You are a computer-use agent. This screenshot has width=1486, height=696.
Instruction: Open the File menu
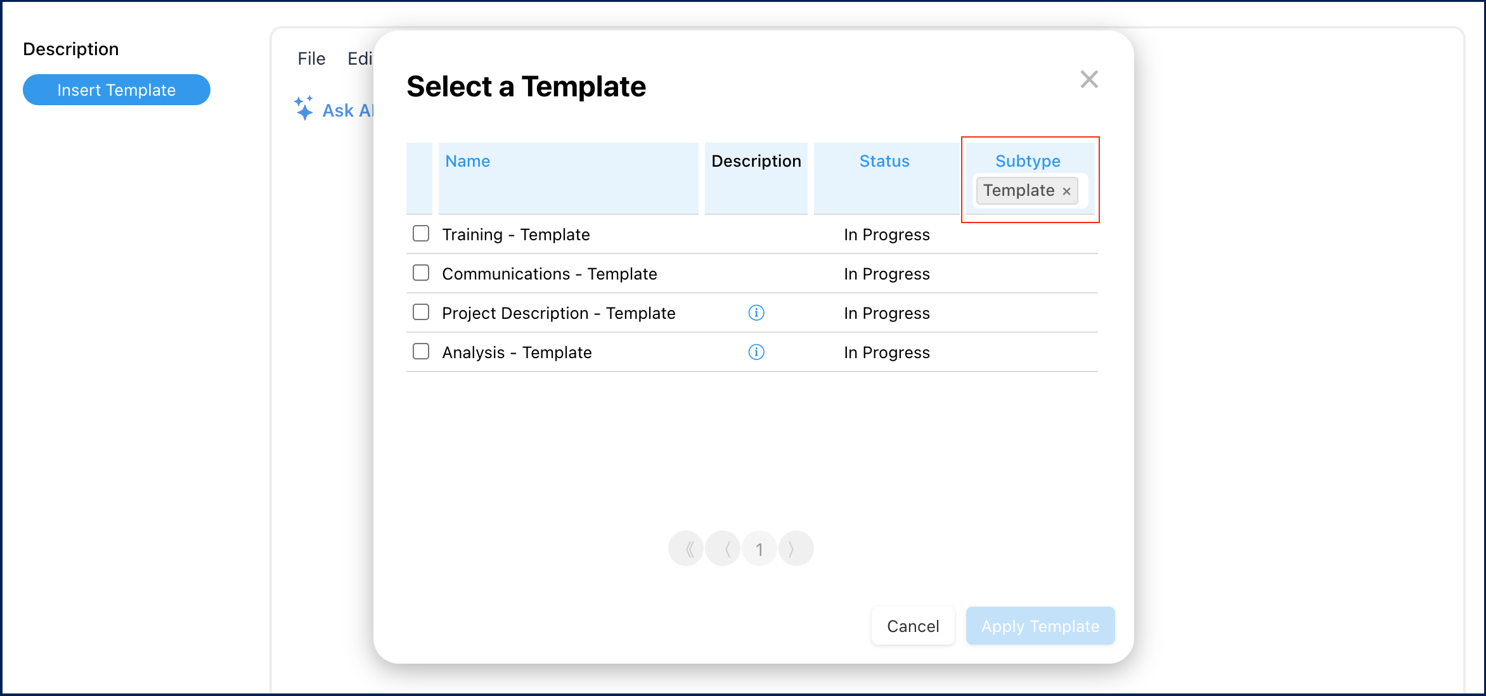coord(311,58)
